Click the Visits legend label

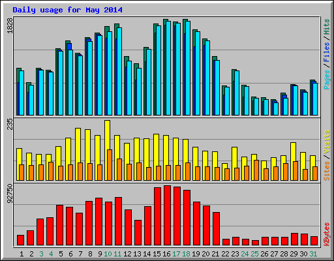(x=326, y=142)
